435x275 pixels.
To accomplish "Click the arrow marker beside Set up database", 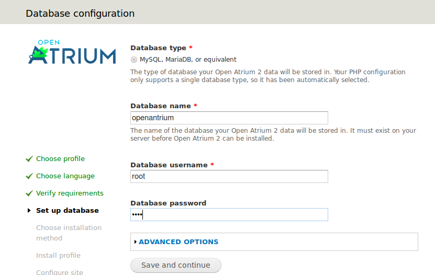I will tap(29, 211).
